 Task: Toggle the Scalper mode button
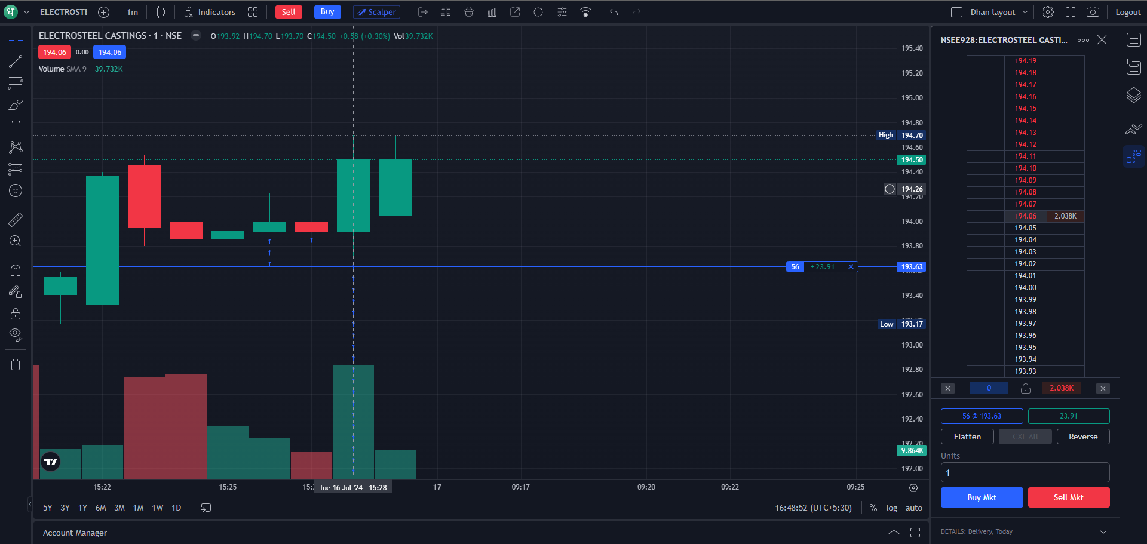(x=376, y=12)
